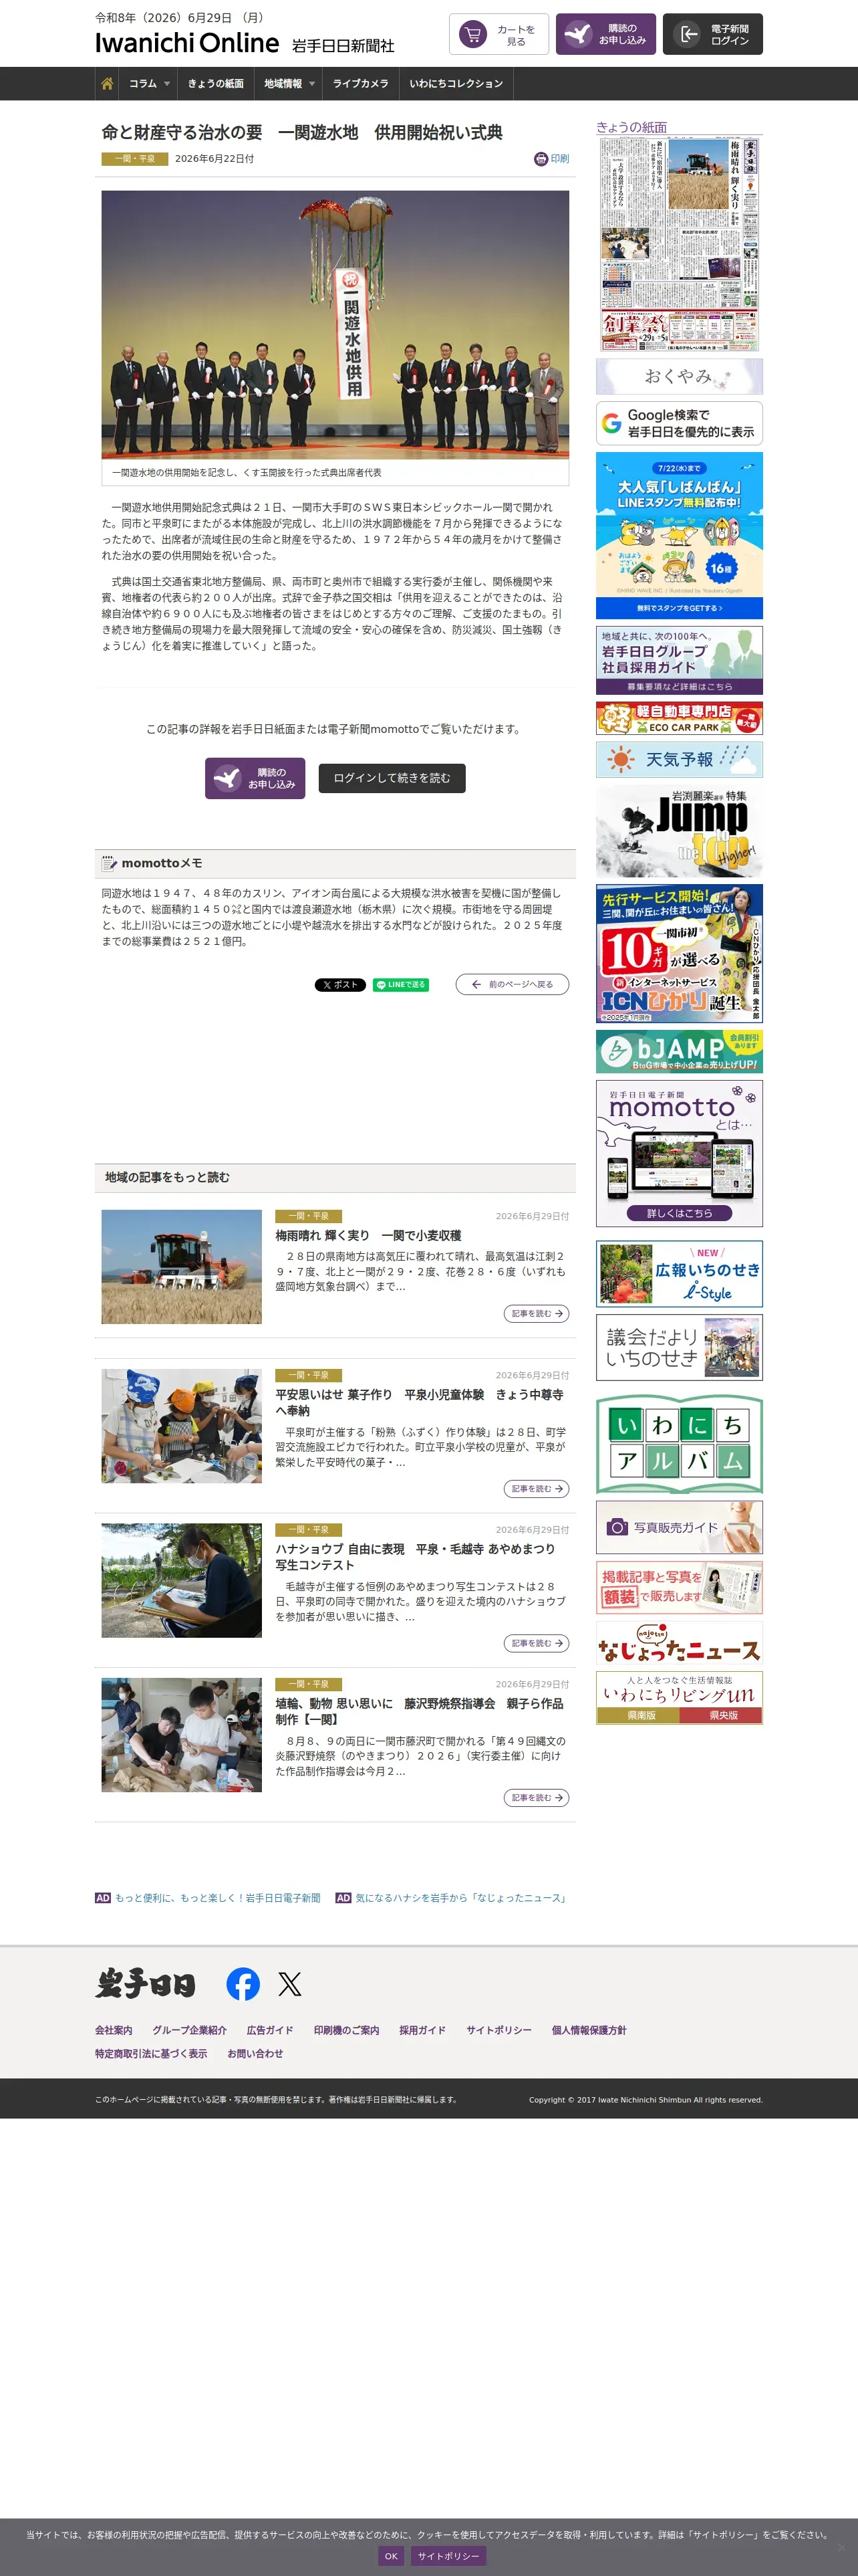This screenshot has width=858, height=2576.
Task: Open the 天気予報 weather banner
Action: (x=679, y=759)
